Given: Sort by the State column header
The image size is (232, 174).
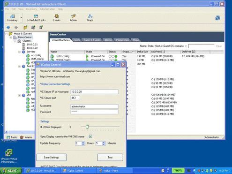Looking at the screenshot, I should 96,52.
